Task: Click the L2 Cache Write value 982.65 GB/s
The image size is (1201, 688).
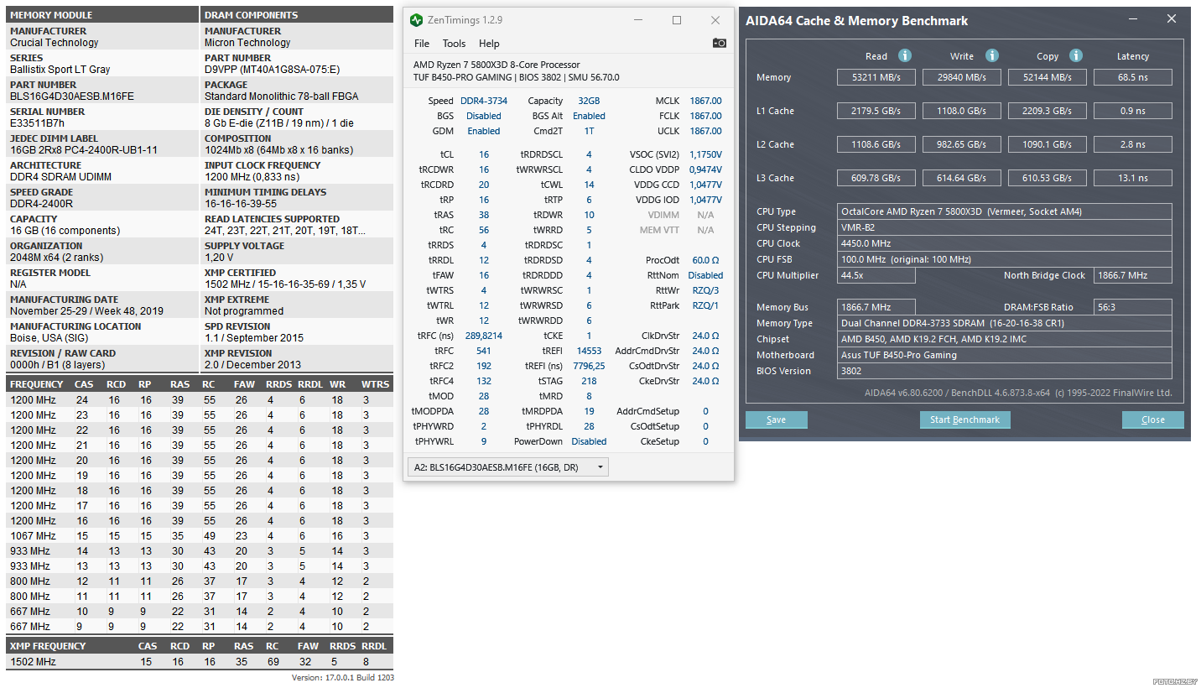Action: tap(962, 144)
